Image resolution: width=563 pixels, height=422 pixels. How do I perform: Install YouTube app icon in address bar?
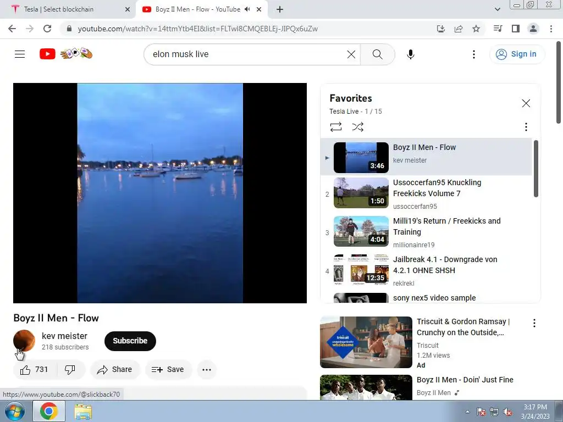[x=440, y=29]
